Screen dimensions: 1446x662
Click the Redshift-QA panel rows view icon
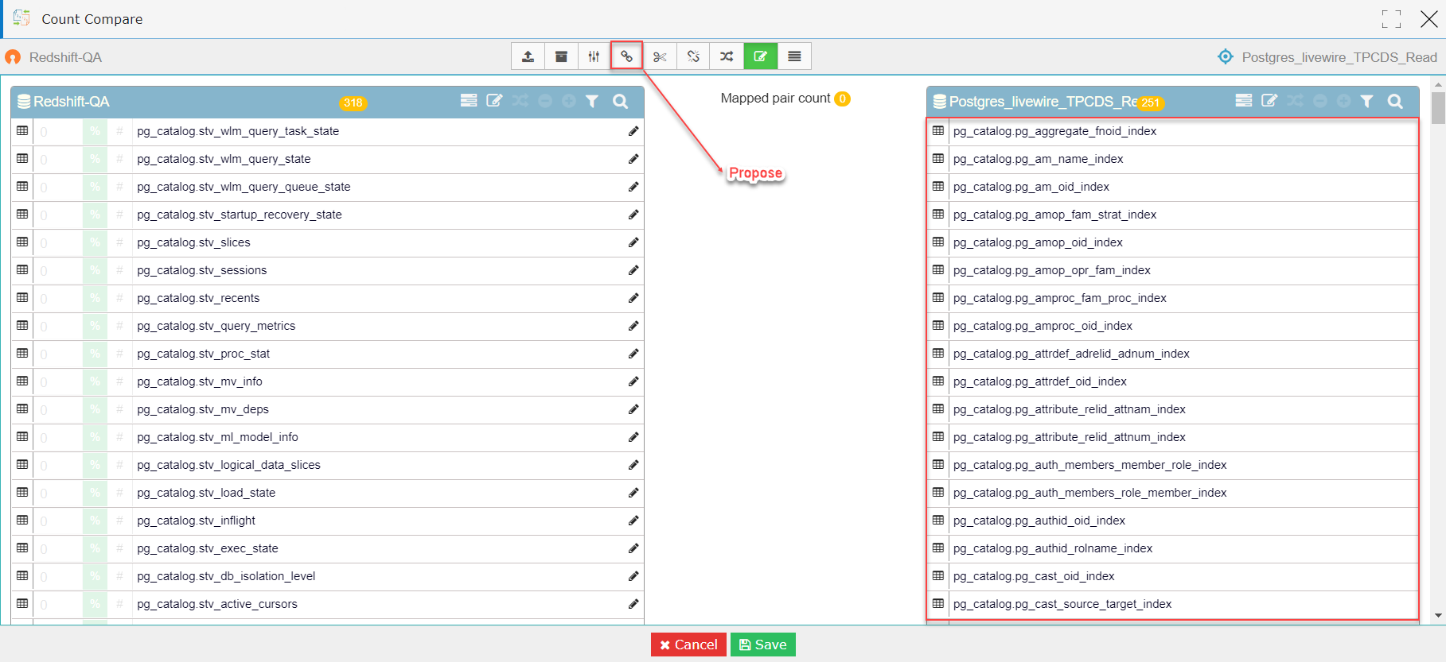469,101
